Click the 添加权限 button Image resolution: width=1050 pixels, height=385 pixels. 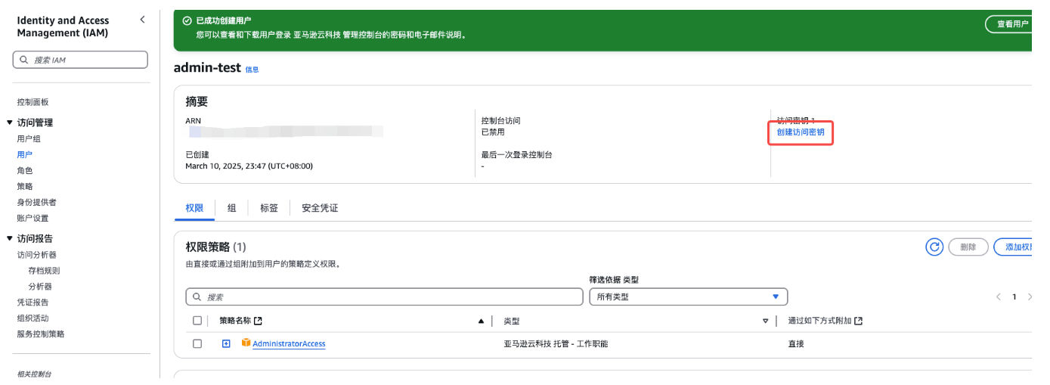pos(1014,247)
